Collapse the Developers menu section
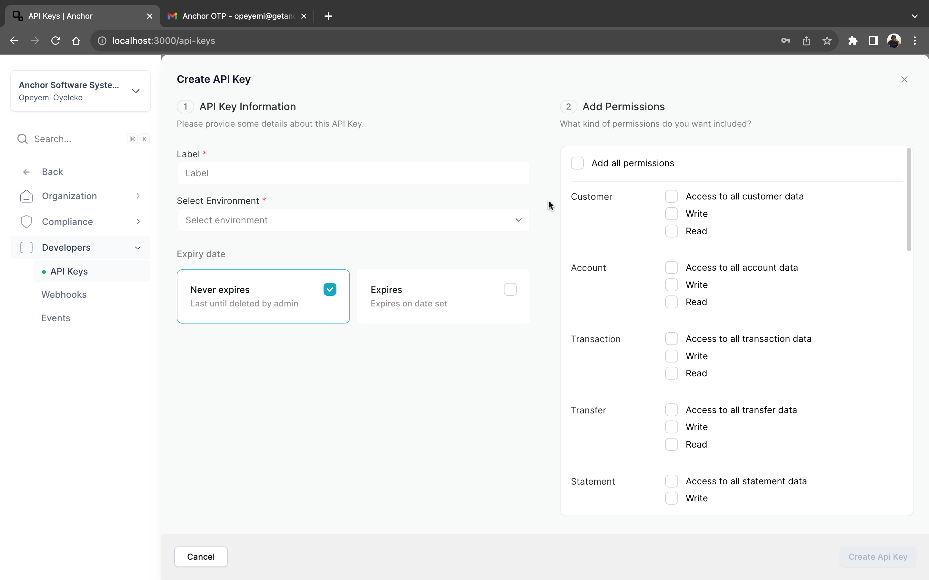This screenshot has width=929, height=580. [x=138, y=248]
